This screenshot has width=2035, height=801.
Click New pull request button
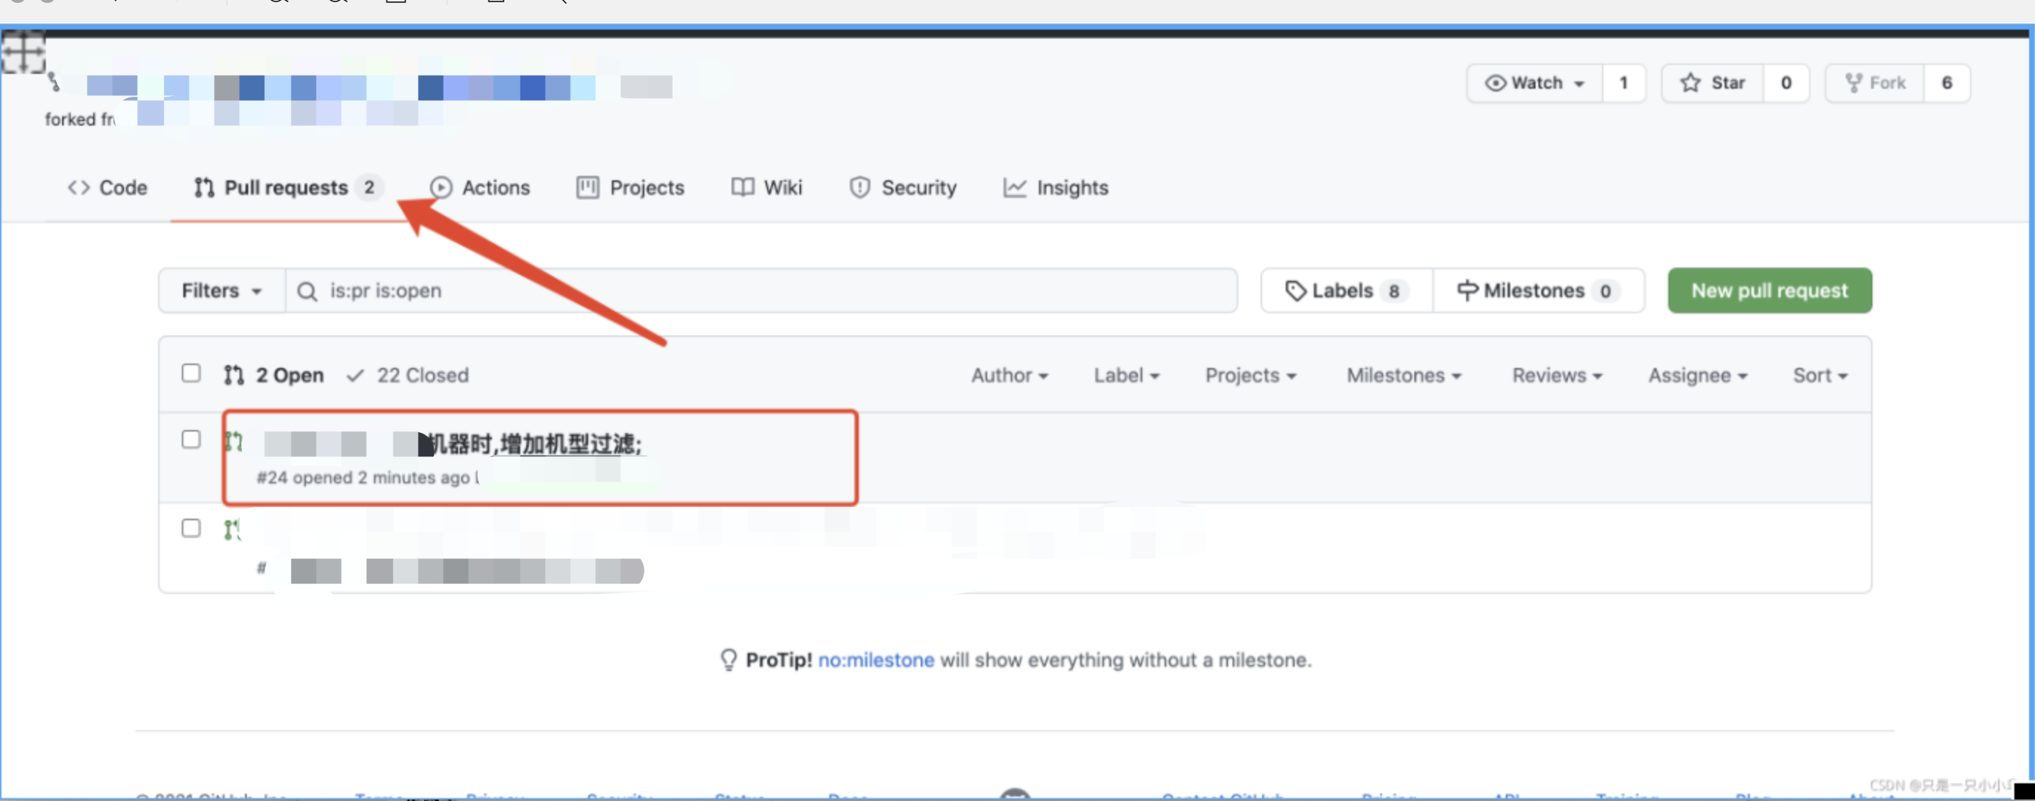tap(1769, 290)
